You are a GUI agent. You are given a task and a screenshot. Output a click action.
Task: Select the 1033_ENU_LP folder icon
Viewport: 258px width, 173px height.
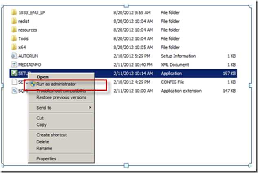[14, 12]
